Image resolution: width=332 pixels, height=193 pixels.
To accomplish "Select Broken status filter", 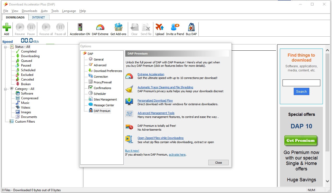I will (26, 84).
